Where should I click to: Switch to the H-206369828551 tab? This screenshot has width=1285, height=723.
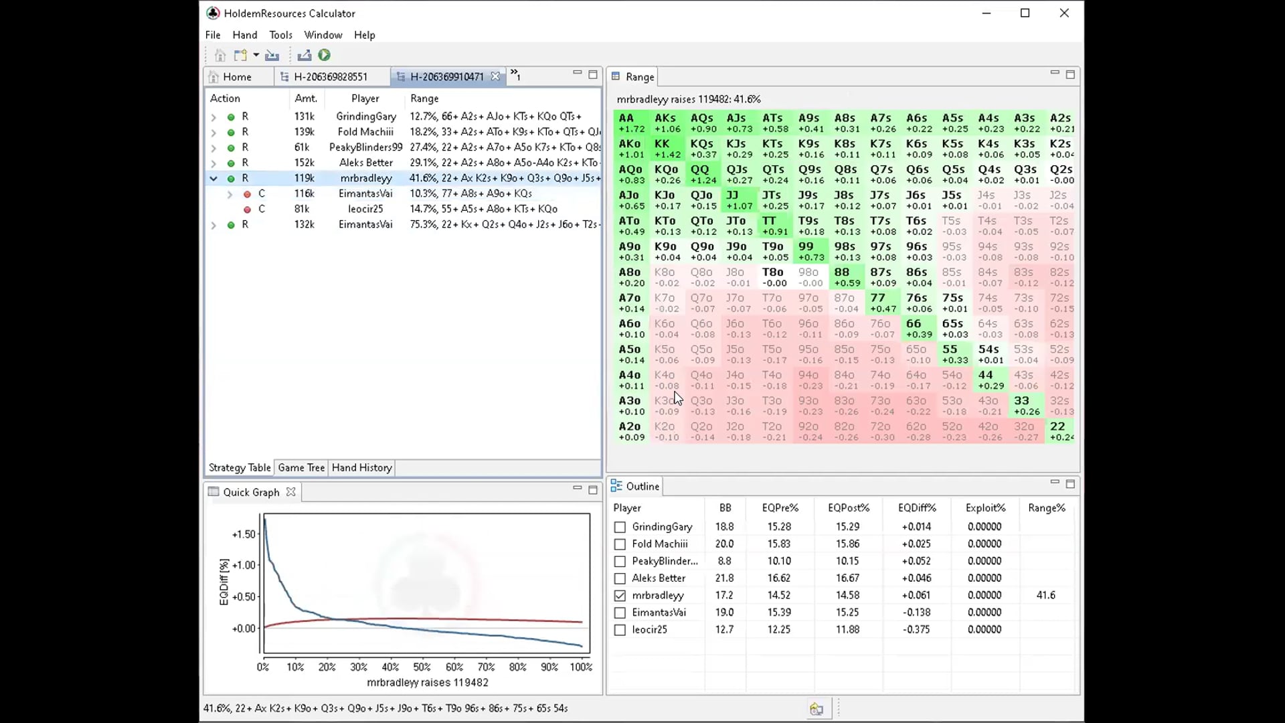tap(331, 77)
